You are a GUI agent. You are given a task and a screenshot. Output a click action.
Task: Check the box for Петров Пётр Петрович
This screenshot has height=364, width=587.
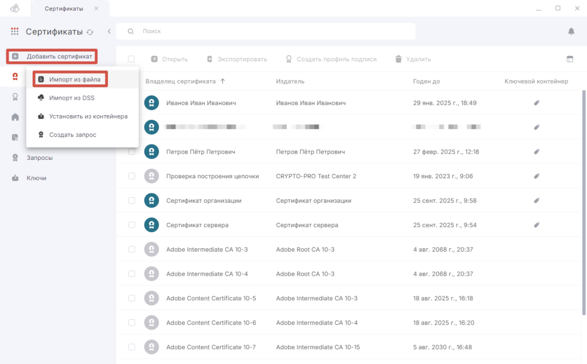132,152
